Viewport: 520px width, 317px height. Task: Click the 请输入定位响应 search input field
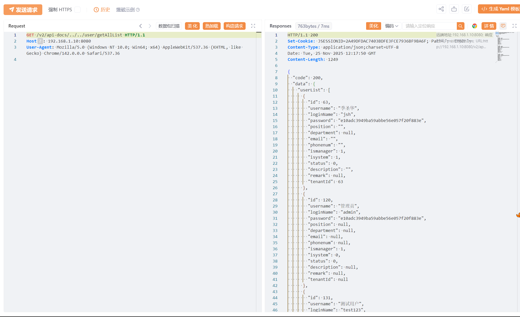tap(429, 26)
